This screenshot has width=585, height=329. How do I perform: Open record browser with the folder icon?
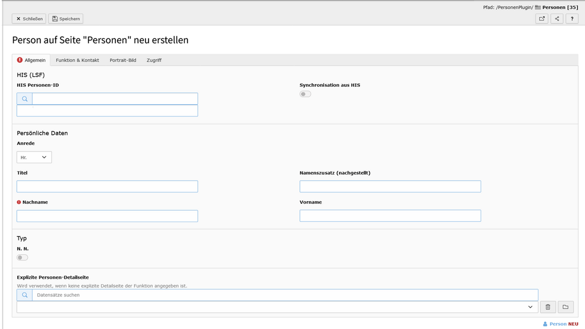coord(565,307)
